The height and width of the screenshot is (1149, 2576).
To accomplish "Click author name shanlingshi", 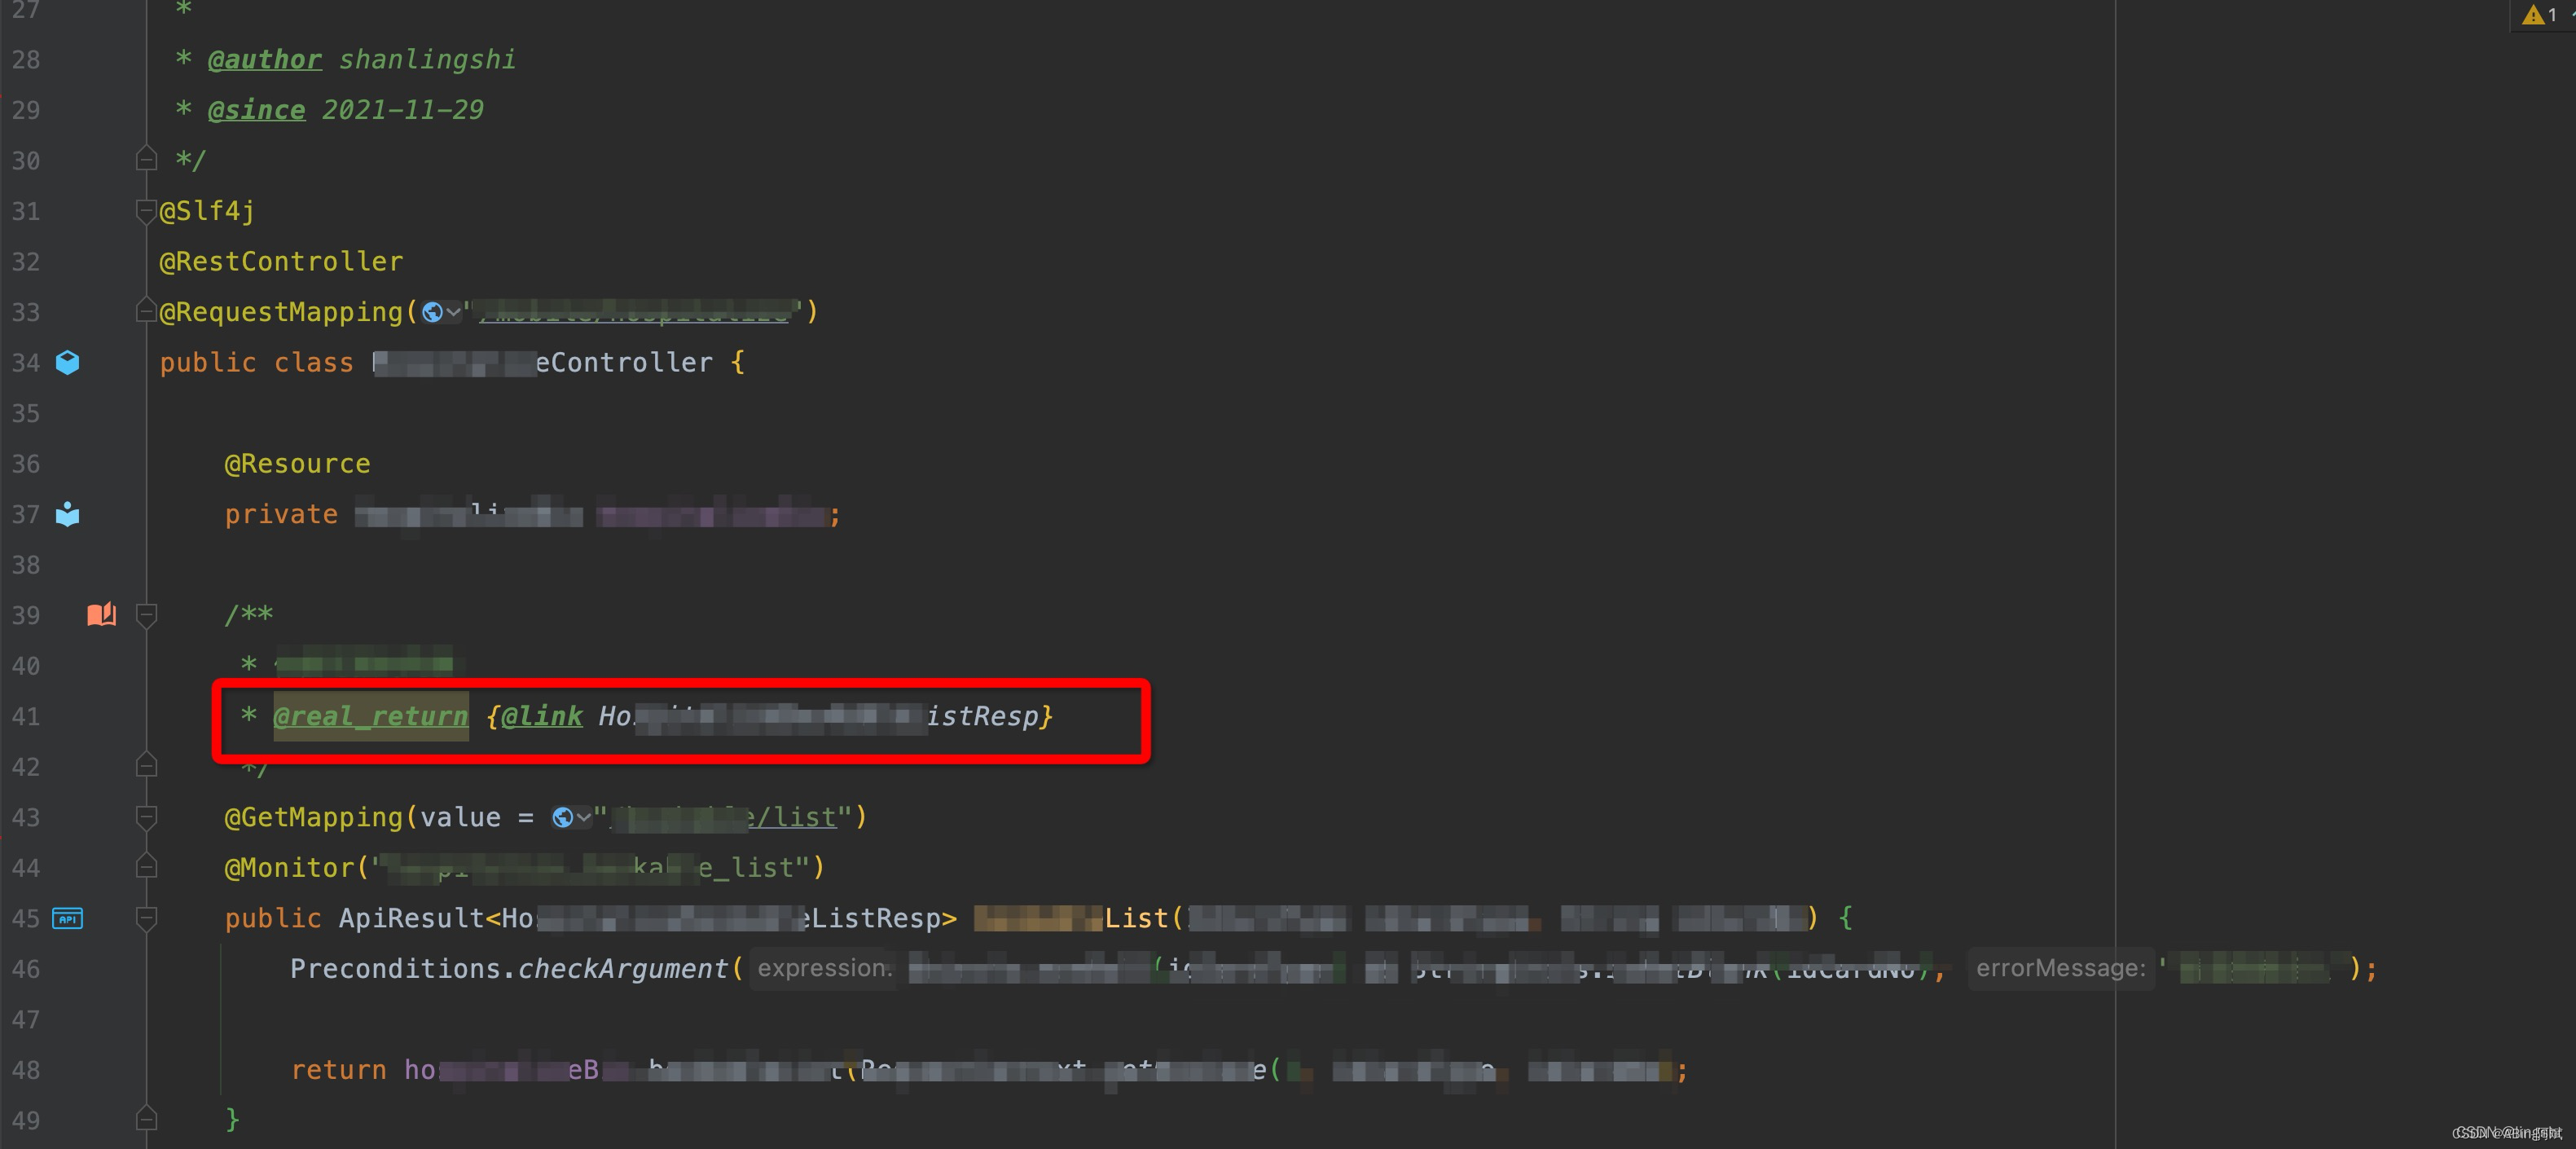I will pyautogui.click(x=427, y=59).
